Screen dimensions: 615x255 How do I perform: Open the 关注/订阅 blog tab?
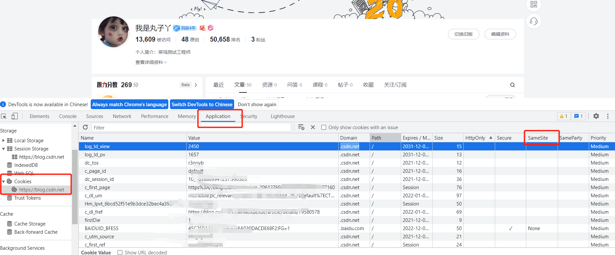click(395, 85)
